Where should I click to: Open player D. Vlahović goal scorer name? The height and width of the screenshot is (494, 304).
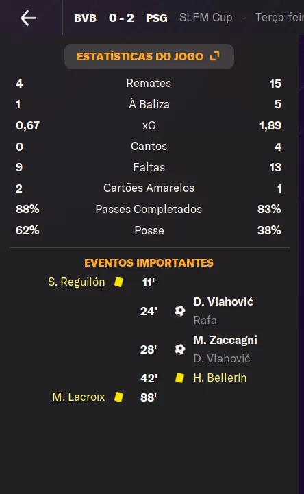click(223, 301)
